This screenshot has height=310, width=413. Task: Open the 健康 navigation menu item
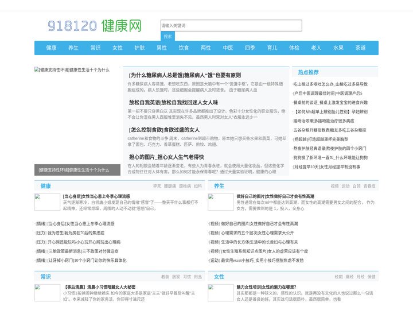pos(52,48)
